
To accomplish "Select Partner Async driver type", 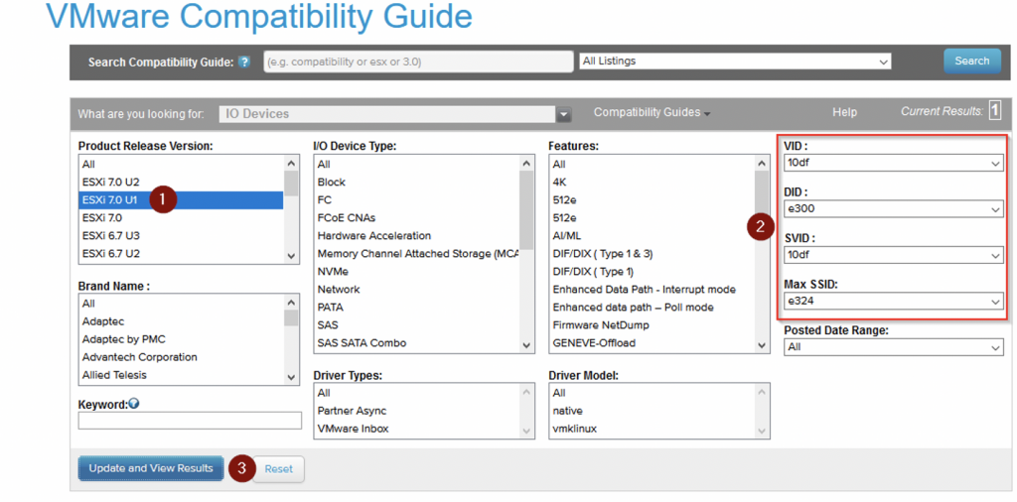I will [416, 411].
